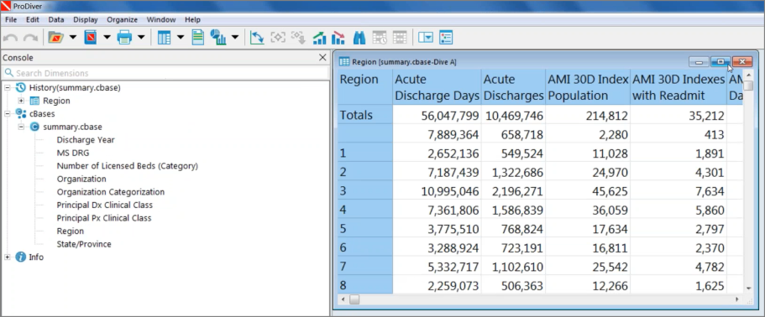Open dropdown arrow next to folder icon

click(73, 38)
